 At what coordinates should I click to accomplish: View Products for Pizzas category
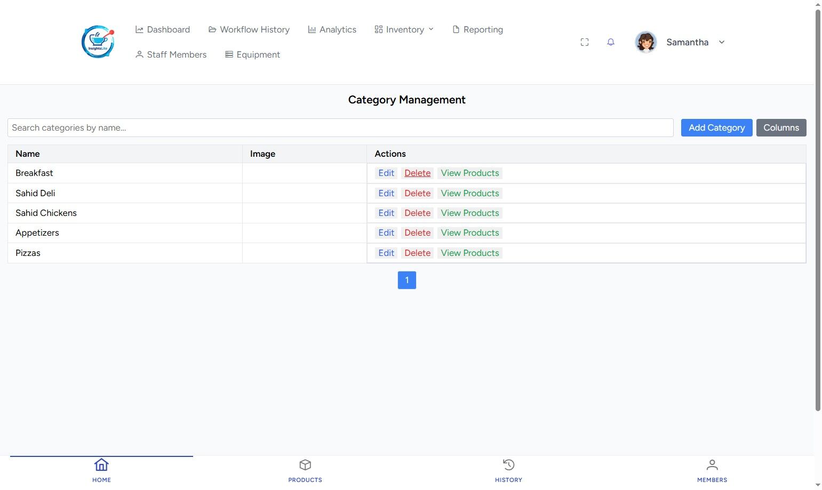click(x=470, y=253)
